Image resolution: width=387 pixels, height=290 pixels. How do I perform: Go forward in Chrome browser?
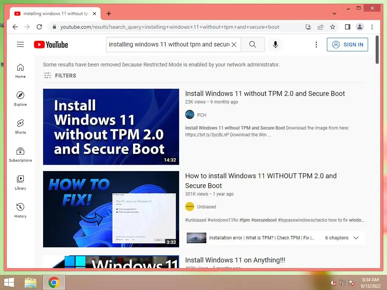[x=27, y=27]
